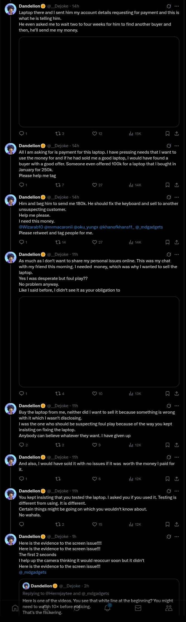Like the tweet with 12 likes
Image resolution: width=186 pixels, height=622 pixels.
pyautogui.click(x=95, y=134)
